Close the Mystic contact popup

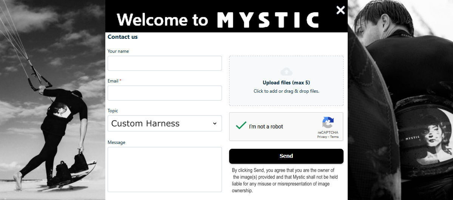coord(341,10)
